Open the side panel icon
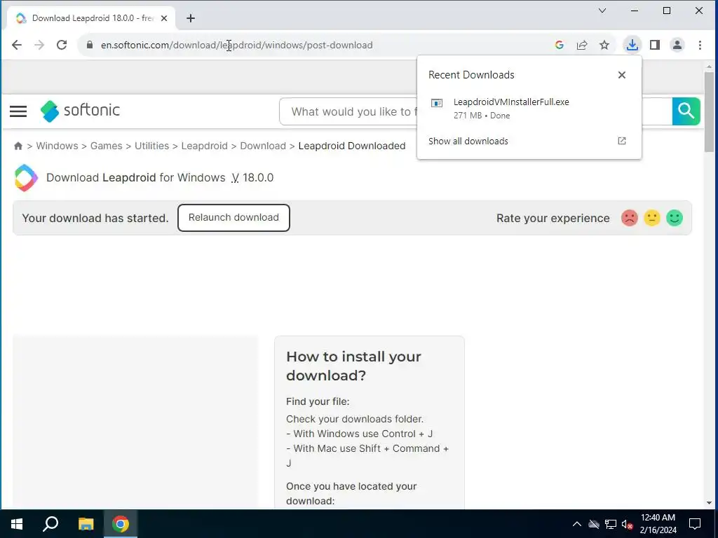This screenshot has width=718, height=538. [x=655, y=45]
